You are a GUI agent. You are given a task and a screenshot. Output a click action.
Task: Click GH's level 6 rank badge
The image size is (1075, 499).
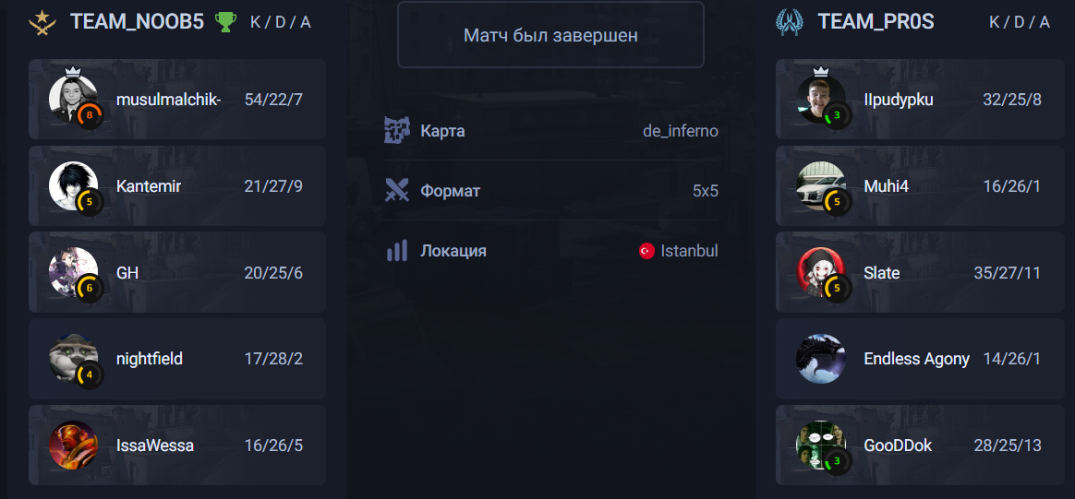pos(90,288)
